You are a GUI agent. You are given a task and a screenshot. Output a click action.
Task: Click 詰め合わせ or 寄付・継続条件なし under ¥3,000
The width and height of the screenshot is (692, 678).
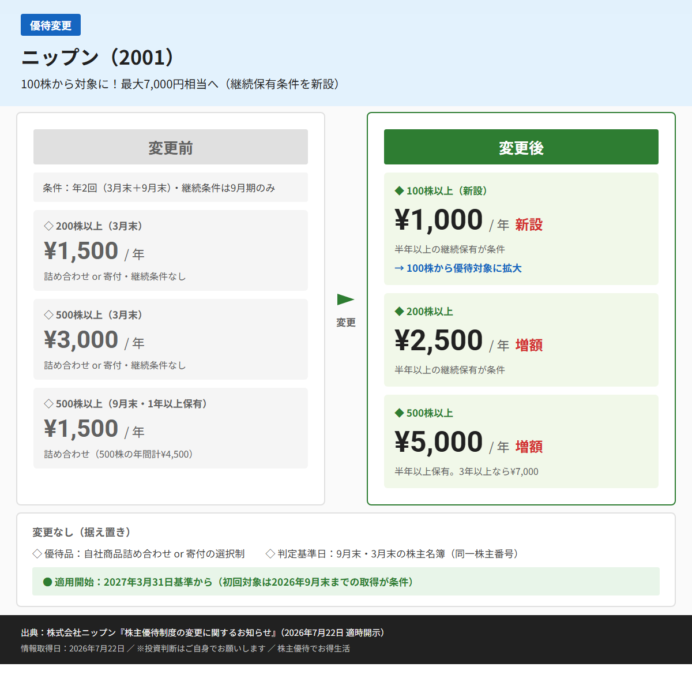click(115, 365)
